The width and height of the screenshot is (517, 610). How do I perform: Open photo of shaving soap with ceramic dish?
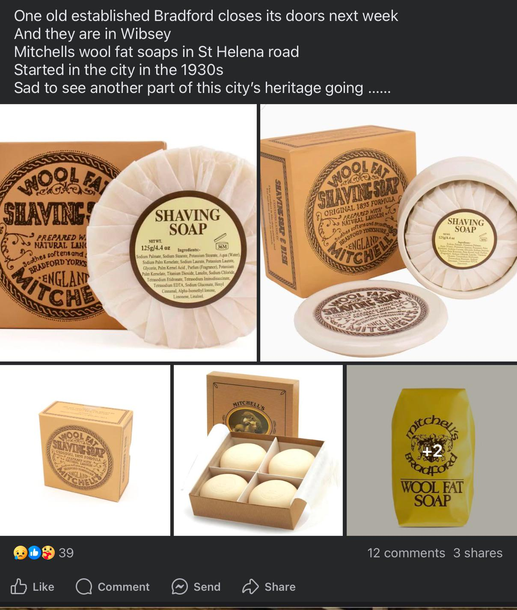click(x=389, y=233)
